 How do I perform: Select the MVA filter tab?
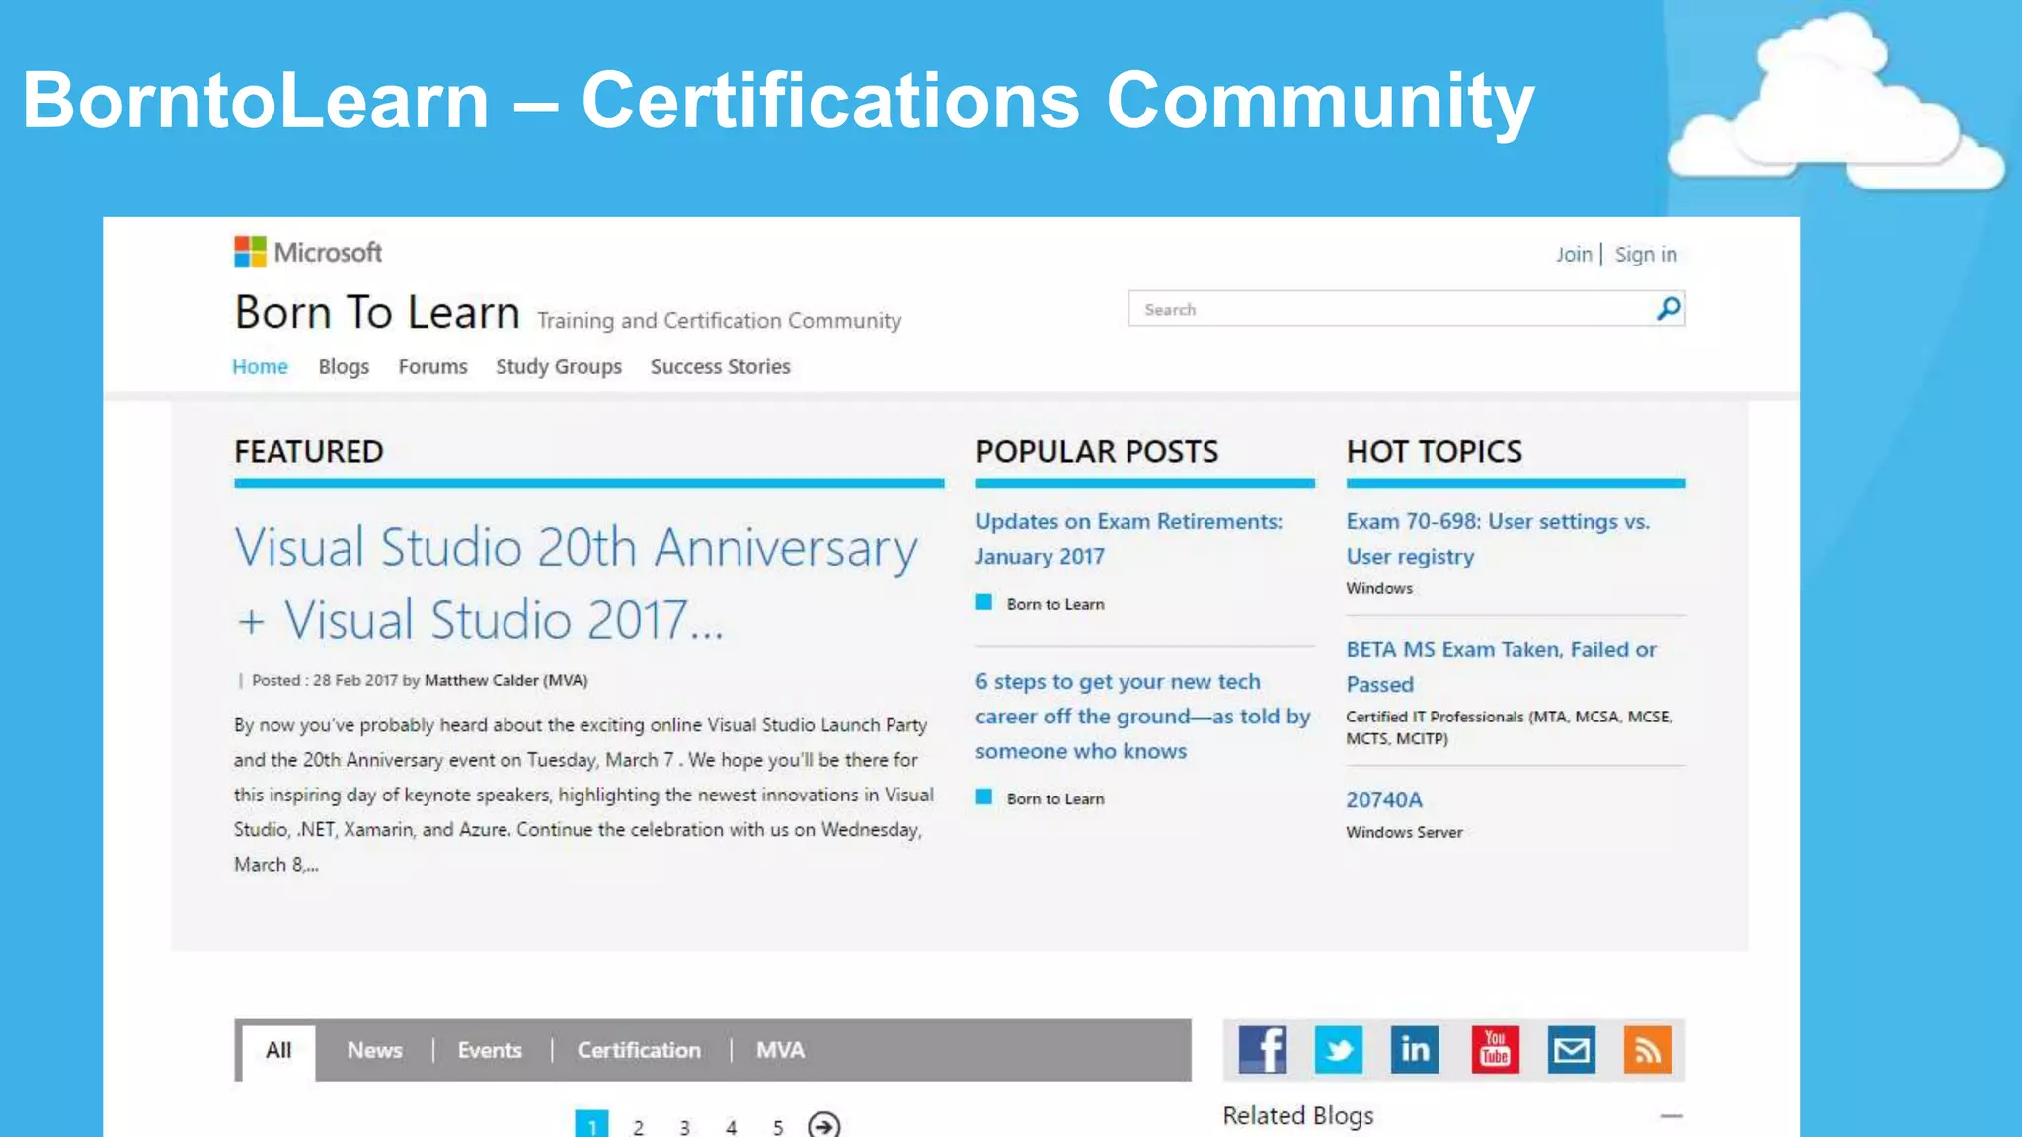pyautogui.click(x=780, y=1050)
